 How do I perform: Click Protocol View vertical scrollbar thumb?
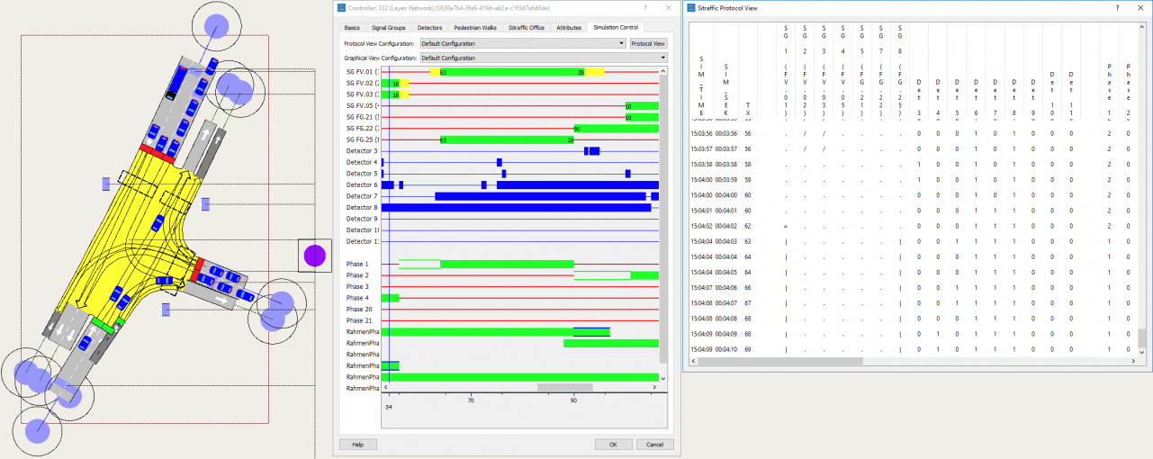point(1143,338)
